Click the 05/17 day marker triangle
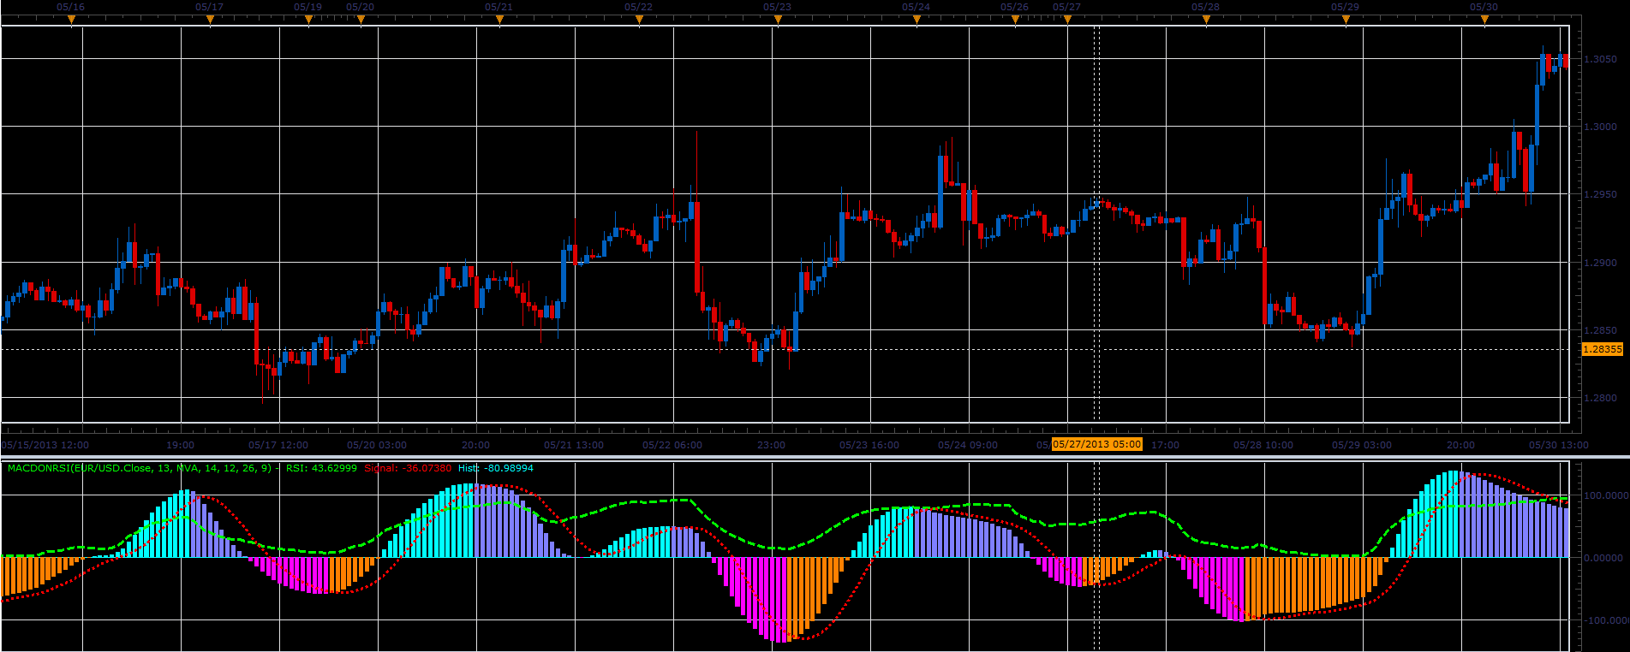Image resolution: width=1630 pixels, height=652 pixels. [210, 20]
